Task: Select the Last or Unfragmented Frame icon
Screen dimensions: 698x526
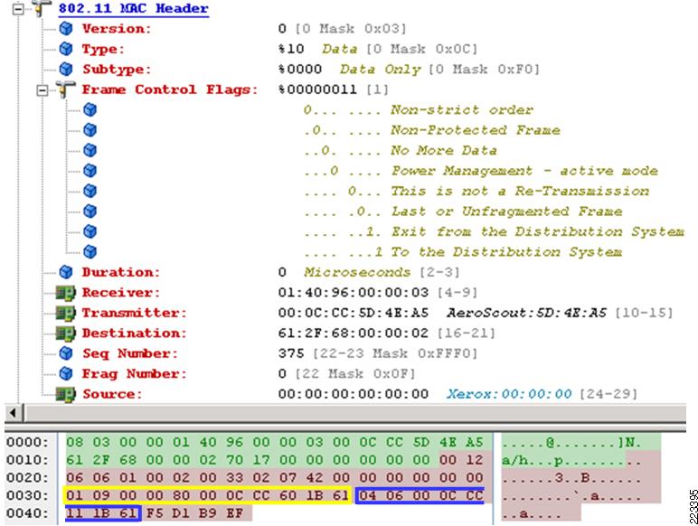Action: point(90,211)
